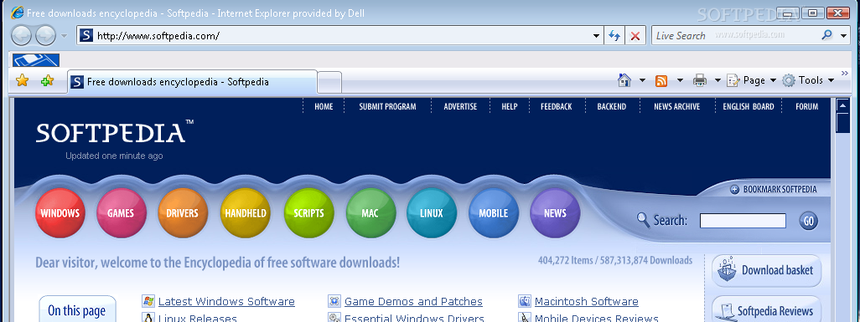The height and width of the screenshot is (322, 860).
Task: Click the RSS feeds icon
Action: tap(661, 81)
